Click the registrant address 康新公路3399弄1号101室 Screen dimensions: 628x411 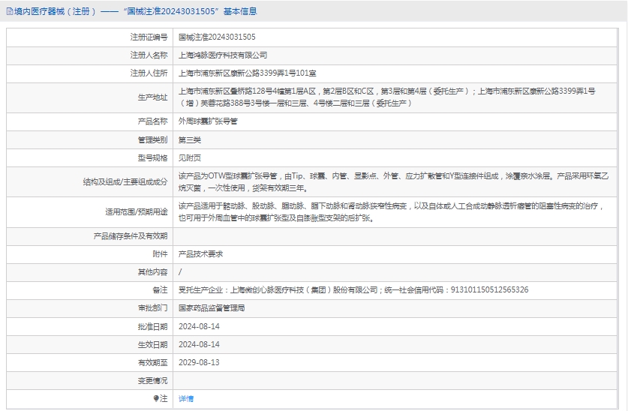pos(247,73)
